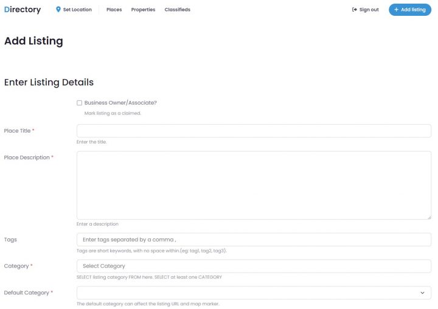
Task: Go to the Properties menu item
Action: point(143,10)
